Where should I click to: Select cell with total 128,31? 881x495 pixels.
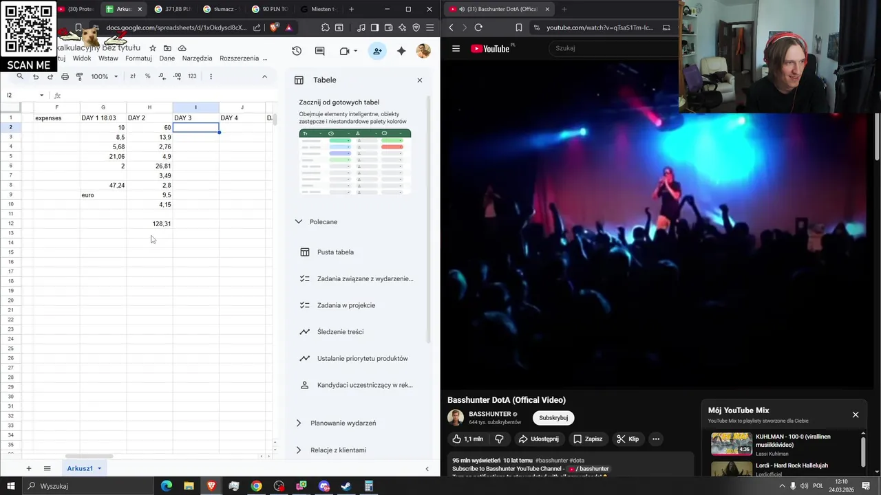pyautogui.click(x=149, y=223)
